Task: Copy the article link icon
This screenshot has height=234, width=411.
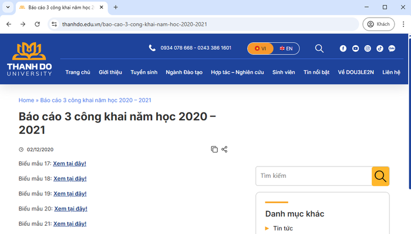Action: coord(214,149)
